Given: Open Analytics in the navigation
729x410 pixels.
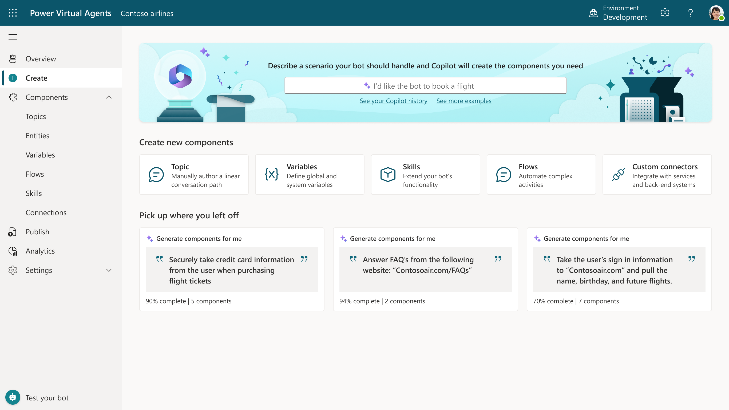Looking at the screenshot, I should pyautogui.click(x=40, y=251).
